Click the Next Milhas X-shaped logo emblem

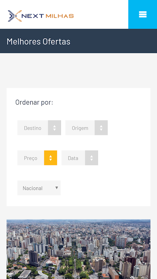pos(15,16)
